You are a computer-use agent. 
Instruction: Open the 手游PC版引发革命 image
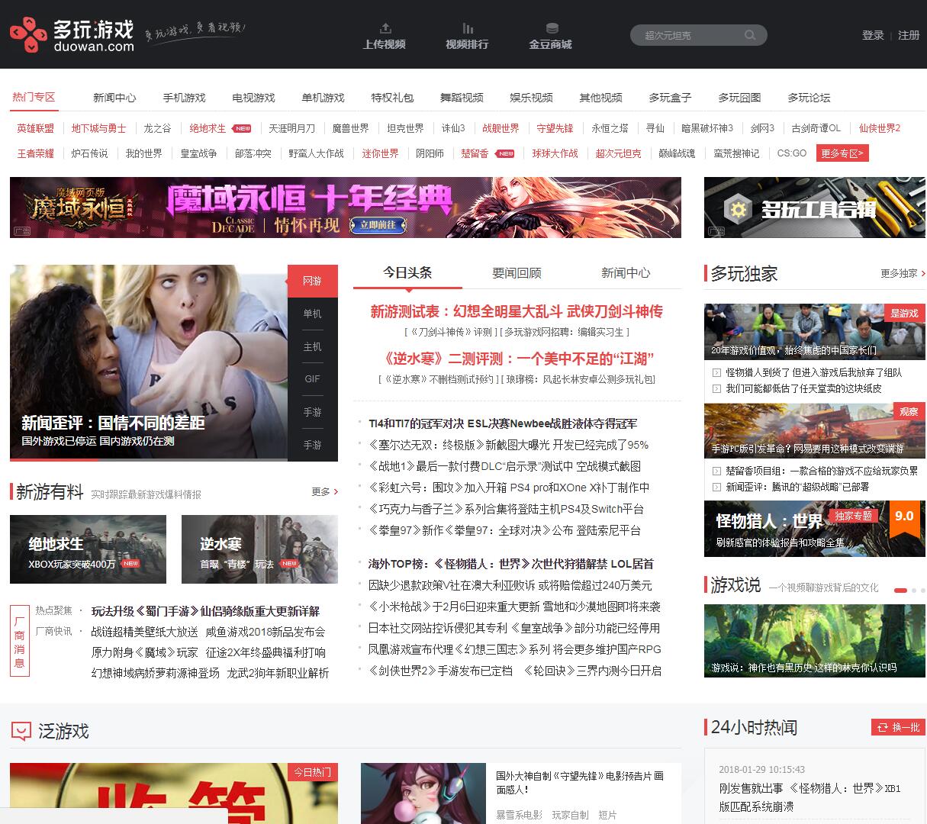(x=815, y=430)
